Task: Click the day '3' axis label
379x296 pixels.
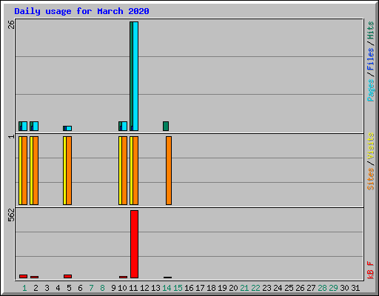Action: click(47, 288)
